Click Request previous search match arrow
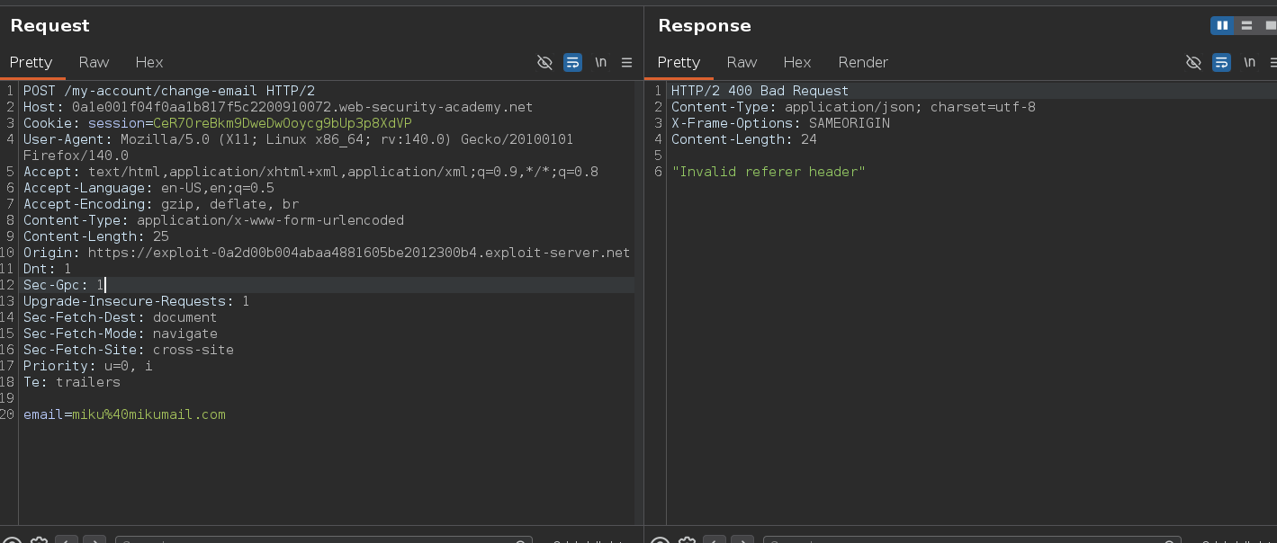This screenshot has width=1277, height=543. pos(67,540)
